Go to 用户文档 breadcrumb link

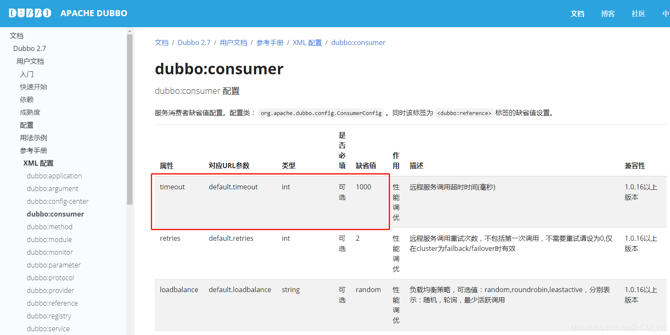coord(233,42)
